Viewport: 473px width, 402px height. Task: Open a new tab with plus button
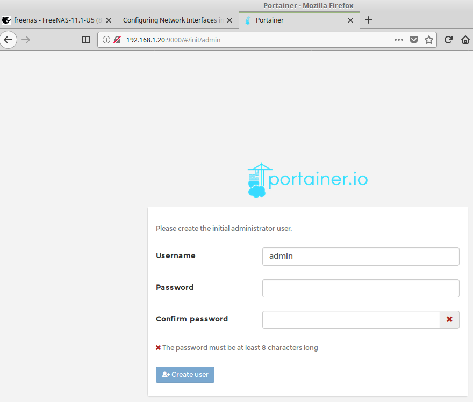(369, 20)
